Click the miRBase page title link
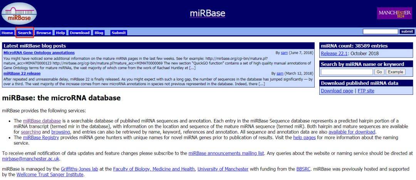Screen dimensions: 416x180 point(208,13)
